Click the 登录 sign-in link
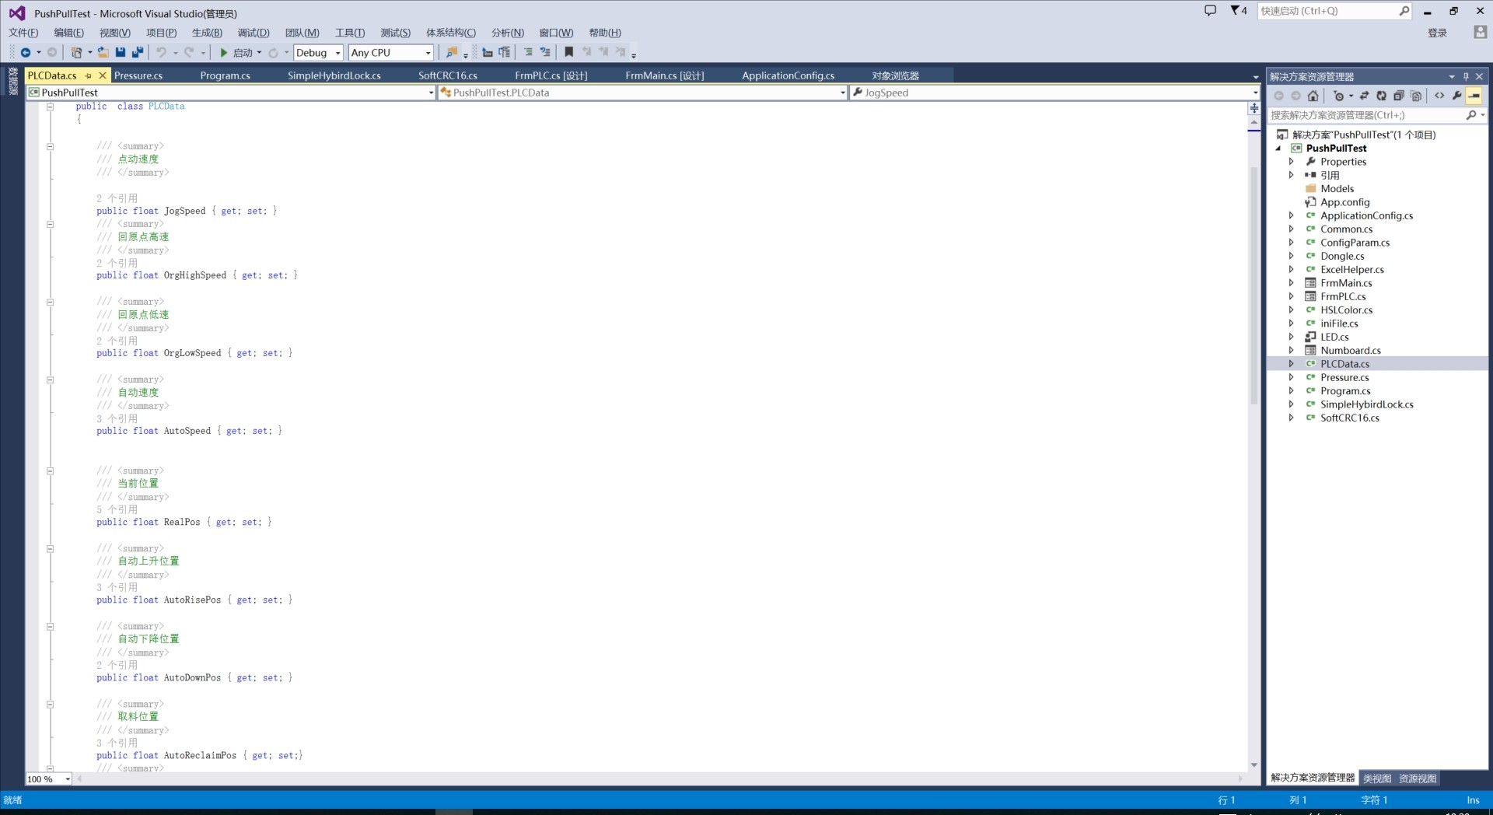The width and height of the screenshot is (1493, 815). pyautogui.click(x=1438, y=33)
